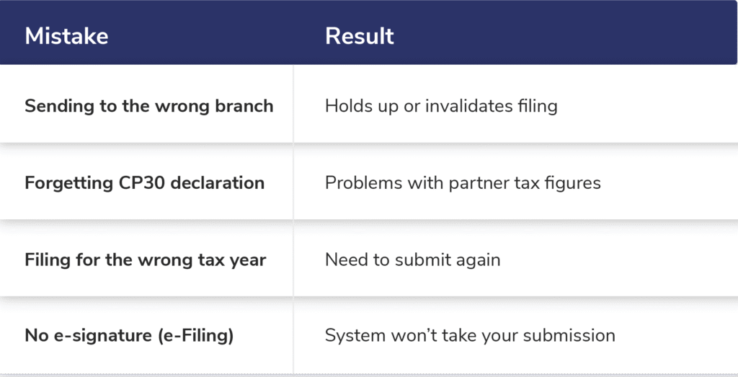Click the "Mistake" column header

(x=66, y=36)
